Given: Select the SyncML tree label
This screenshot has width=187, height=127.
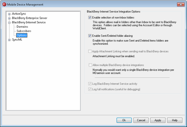Looking at the screenshot, I should pyautogui.click(x=17, y=40).
